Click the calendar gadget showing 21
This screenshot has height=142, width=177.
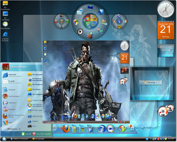166,30
